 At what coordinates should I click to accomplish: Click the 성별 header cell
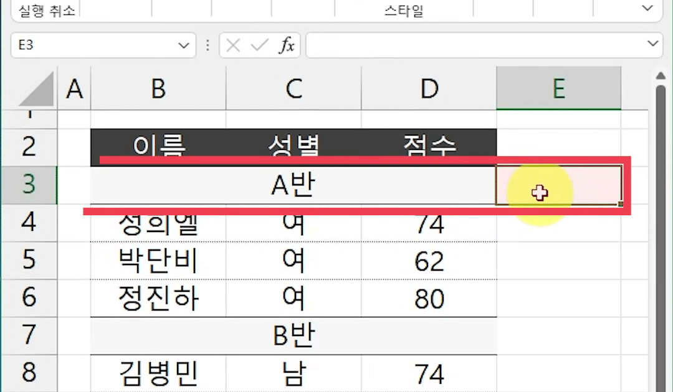pos(294,147)
